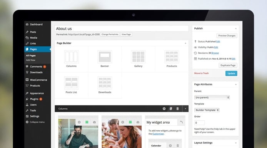Screen dimensions: 267x148
Task: Add a Products block in Page Builder
Action: coord(172,59)
